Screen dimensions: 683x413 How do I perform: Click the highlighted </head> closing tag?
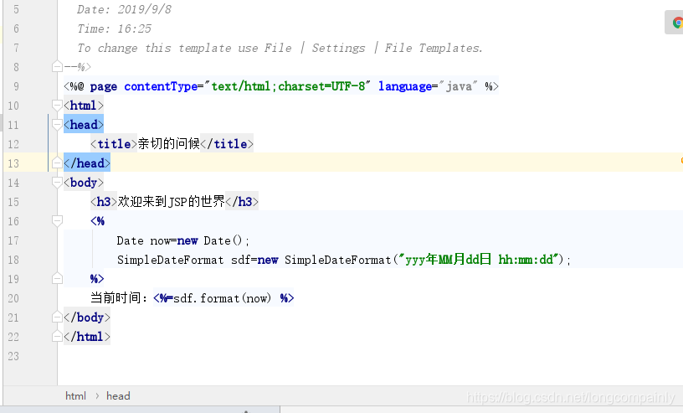pyautogui.click(x=87, y=163)
